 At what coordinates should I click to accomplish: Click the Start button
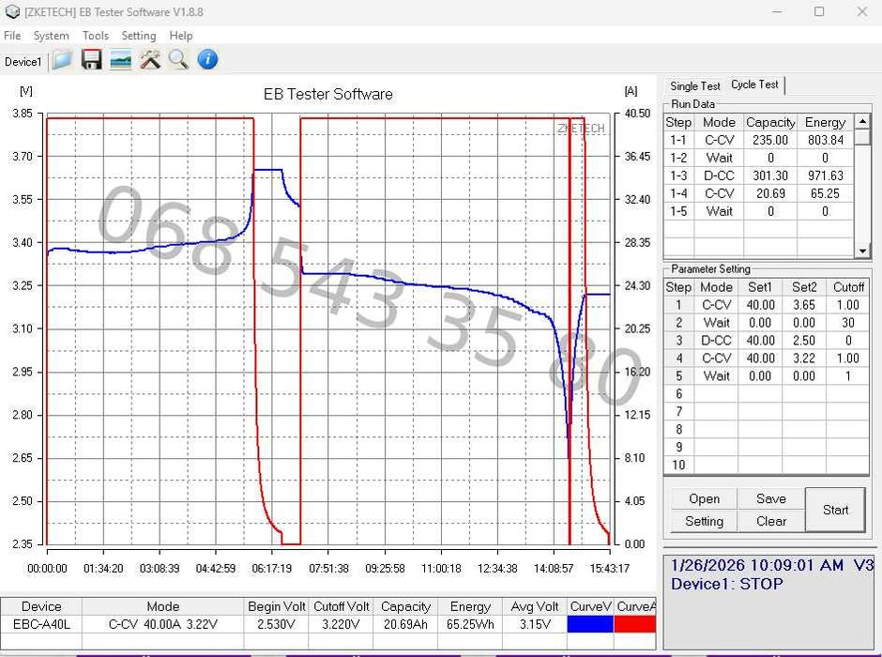pos(835,510)
